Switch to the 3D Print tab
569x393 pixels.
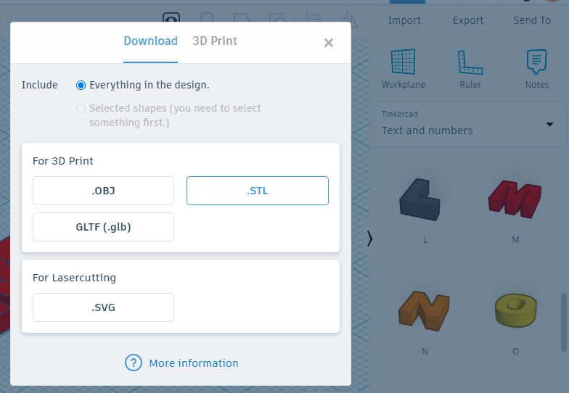[x=215, y=41]
